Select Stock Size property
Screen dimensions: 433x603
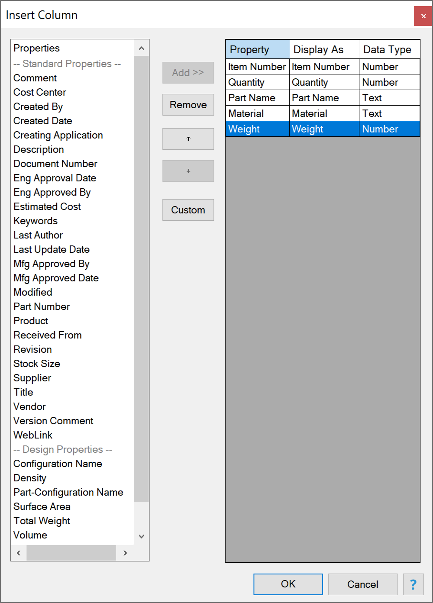[37, 364]
